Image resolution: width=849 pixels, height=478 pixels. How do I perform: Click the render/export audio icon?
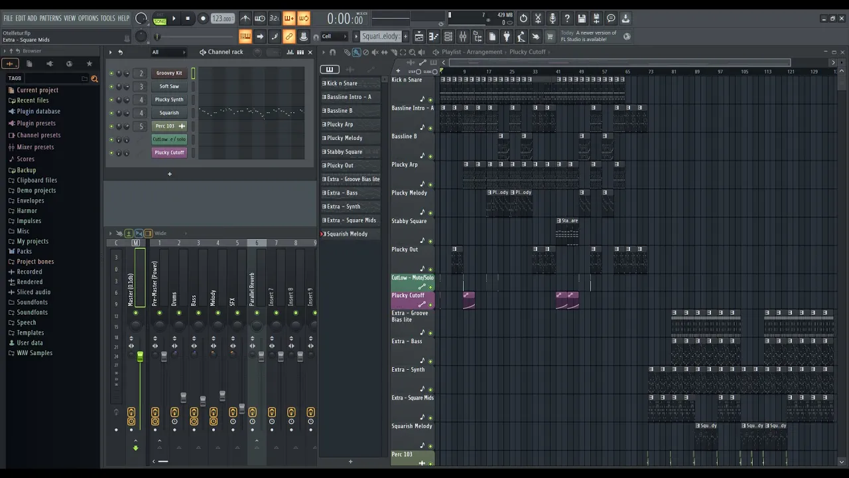596,19
